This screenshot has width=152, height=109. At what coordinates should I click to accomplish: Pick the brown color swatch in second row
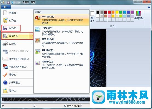[x=105, y=16]
